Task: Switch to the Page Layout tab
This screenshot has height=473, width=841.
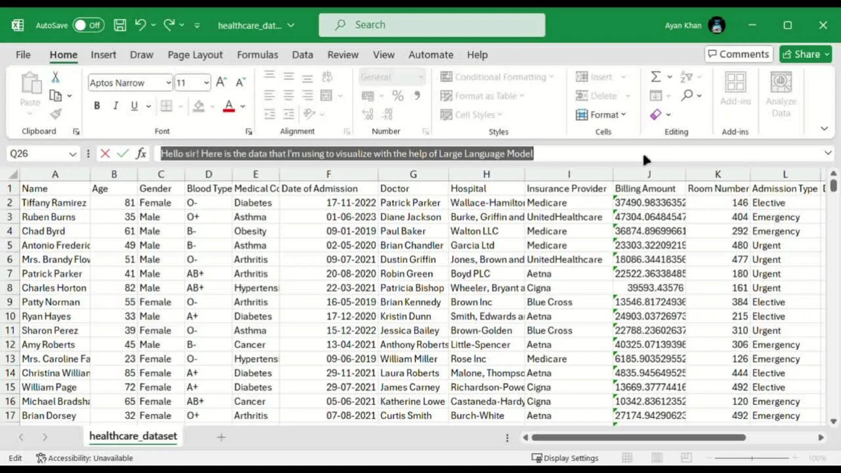Action: click(195, 55)
